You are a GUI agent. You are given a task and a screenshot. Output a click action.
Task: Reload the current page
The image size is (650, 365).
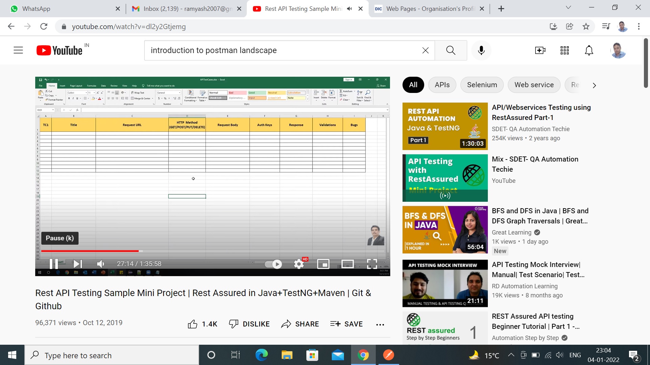[x=44, y=26]
